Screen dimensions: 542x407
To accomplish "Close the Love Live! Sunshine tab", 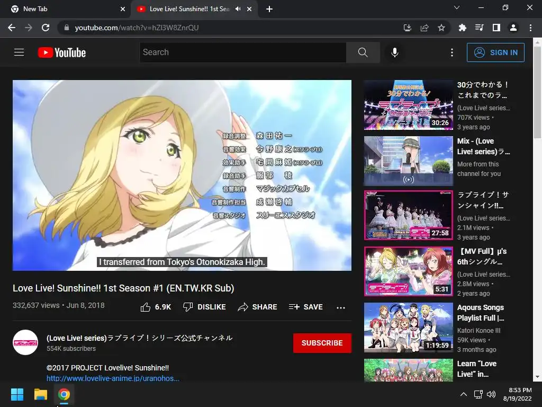I will pos(249,9).
